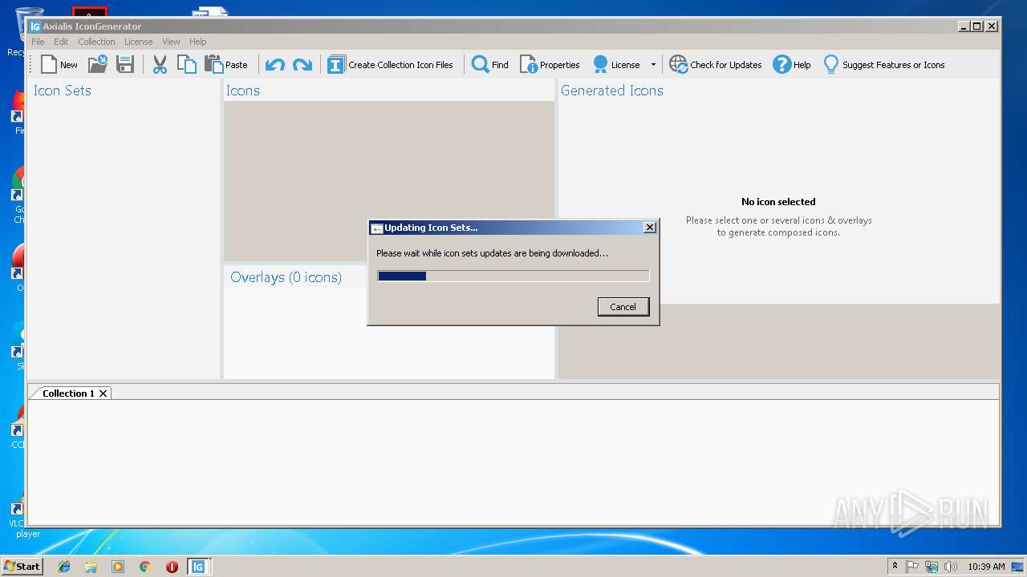This screenshot has width=1027, height=577.
Task: Launch Opera from the taskbar
Action: point(172,567)
